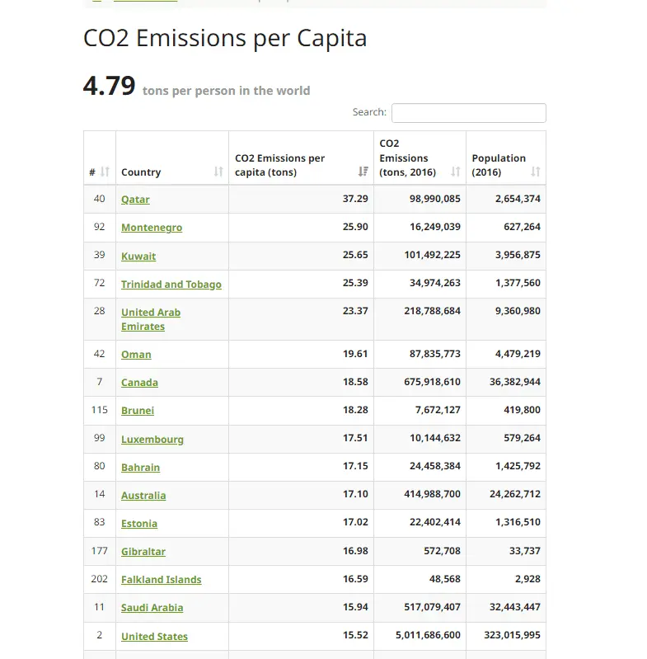This screenshot has height=659, width=647.
Task: Open the Falkland Islands link
Action: pos(162,580)
